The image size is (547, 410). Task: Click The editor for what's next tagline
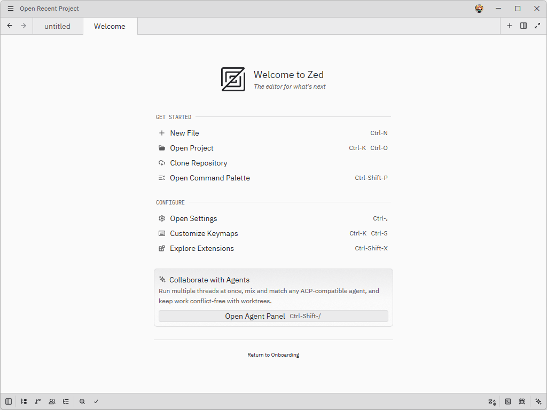point(290,86)
